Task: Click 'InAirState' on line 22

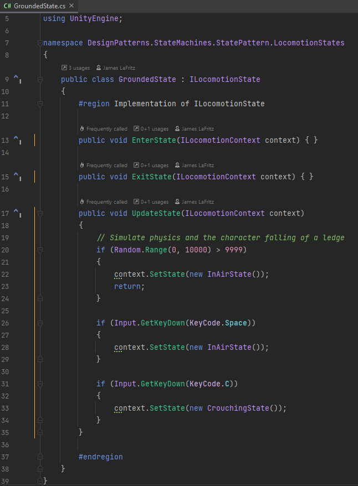Action: pos(229,275)
